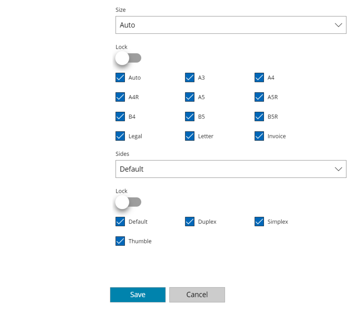Uncheck the Auto size checkbox
The image size is (356, 312).
[x=120, y=77]
